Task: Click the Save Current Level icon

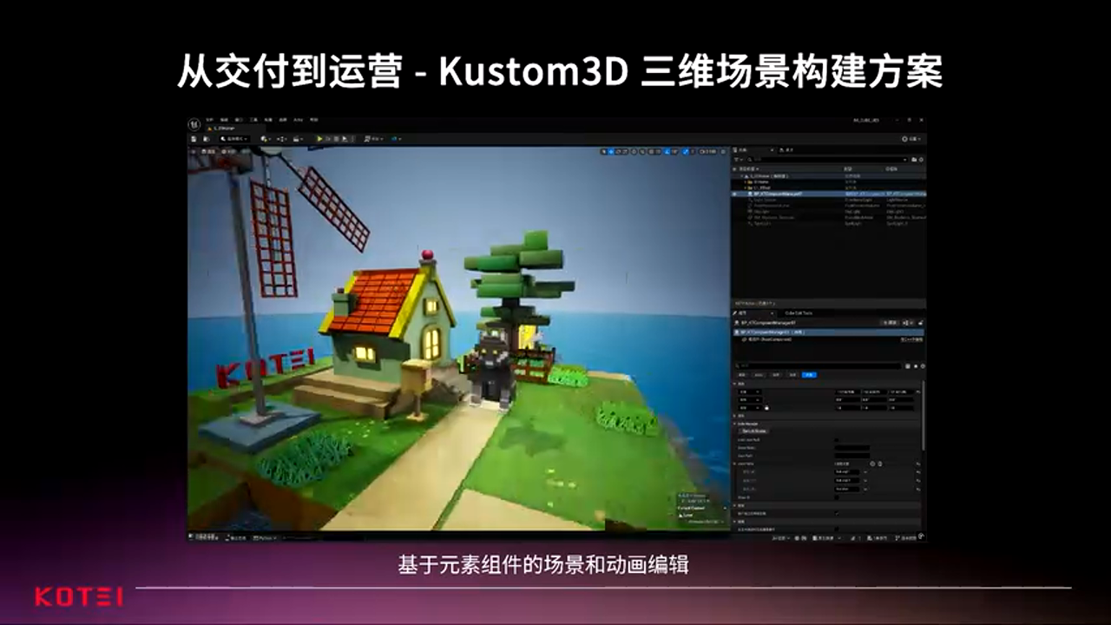Action: (x=194, y=139)
